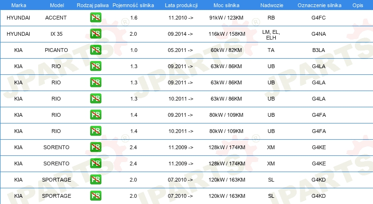Image resolution: width=373 pixels, height=204 pixels.
Task: Click the Pojemność silnika column header
Action: click(x=133, y=5)
